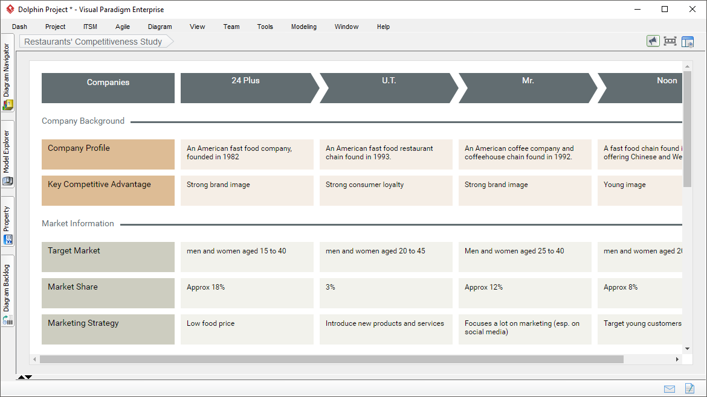Select the Target Market row header

(x=108, y=257)
